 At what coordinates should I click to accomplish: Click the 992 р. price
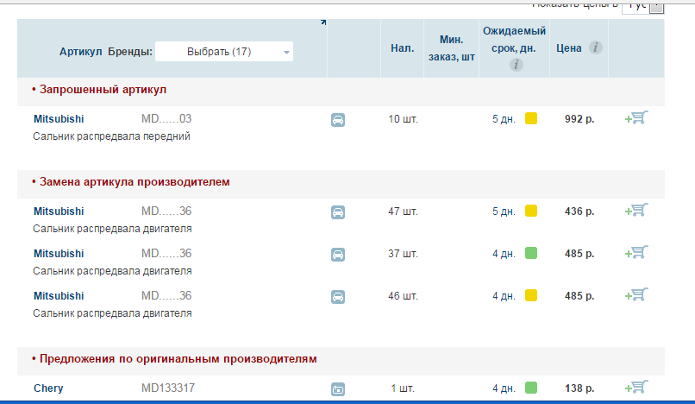tap(579, 119)
